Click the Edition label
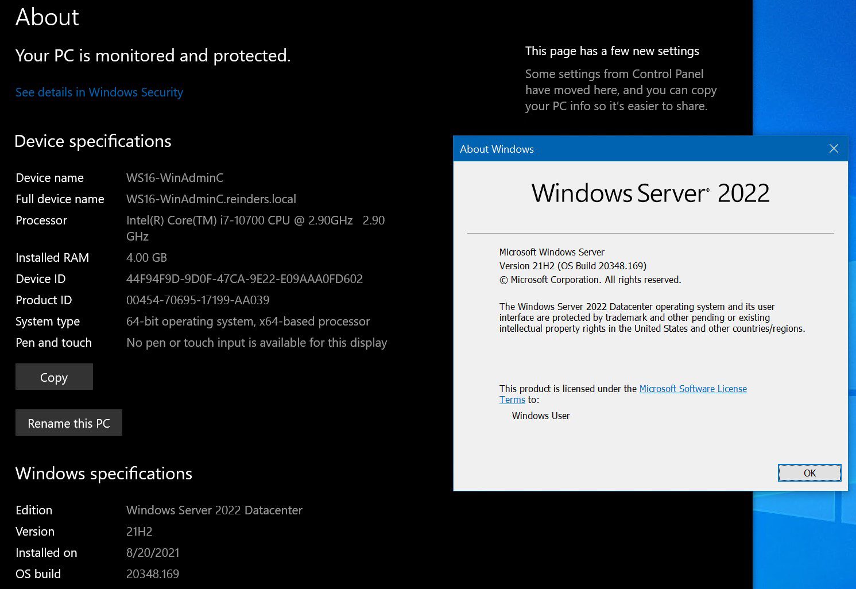 coord(34,510)
